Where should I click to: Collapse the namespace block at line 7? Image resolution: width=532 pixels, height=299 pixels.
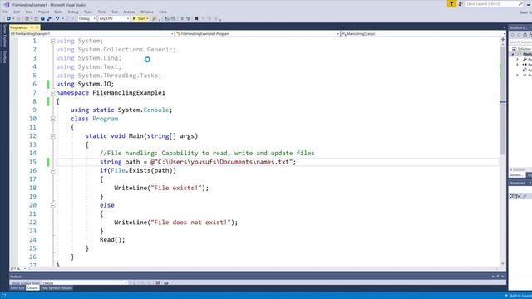click(52, 93)
